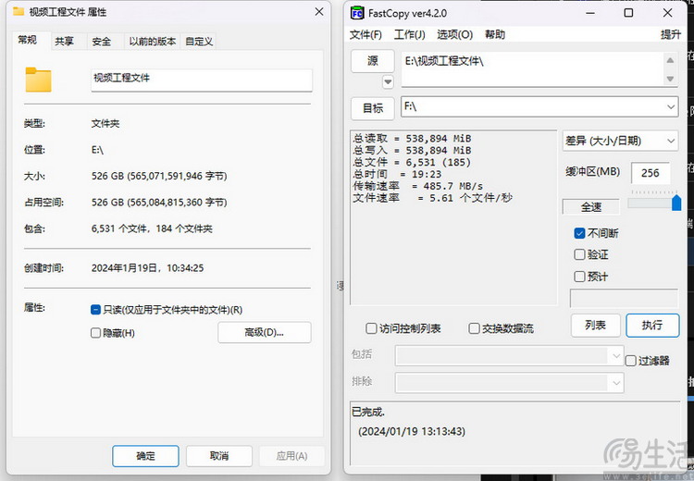Screen dimensions: 694x481
Task: Open the 文件(F) menu in FastCopy
Action: point(366,34)
